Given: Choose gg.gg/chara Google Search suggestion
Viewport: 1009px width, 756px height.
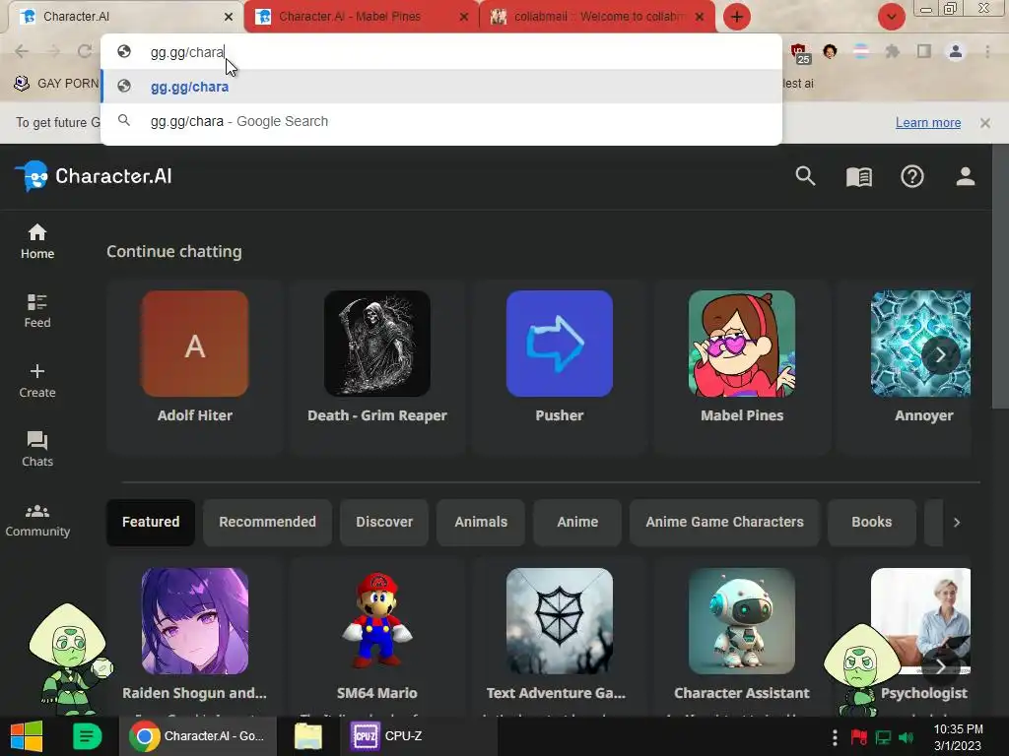Looking at the screenshot, I should pos(441,121).
